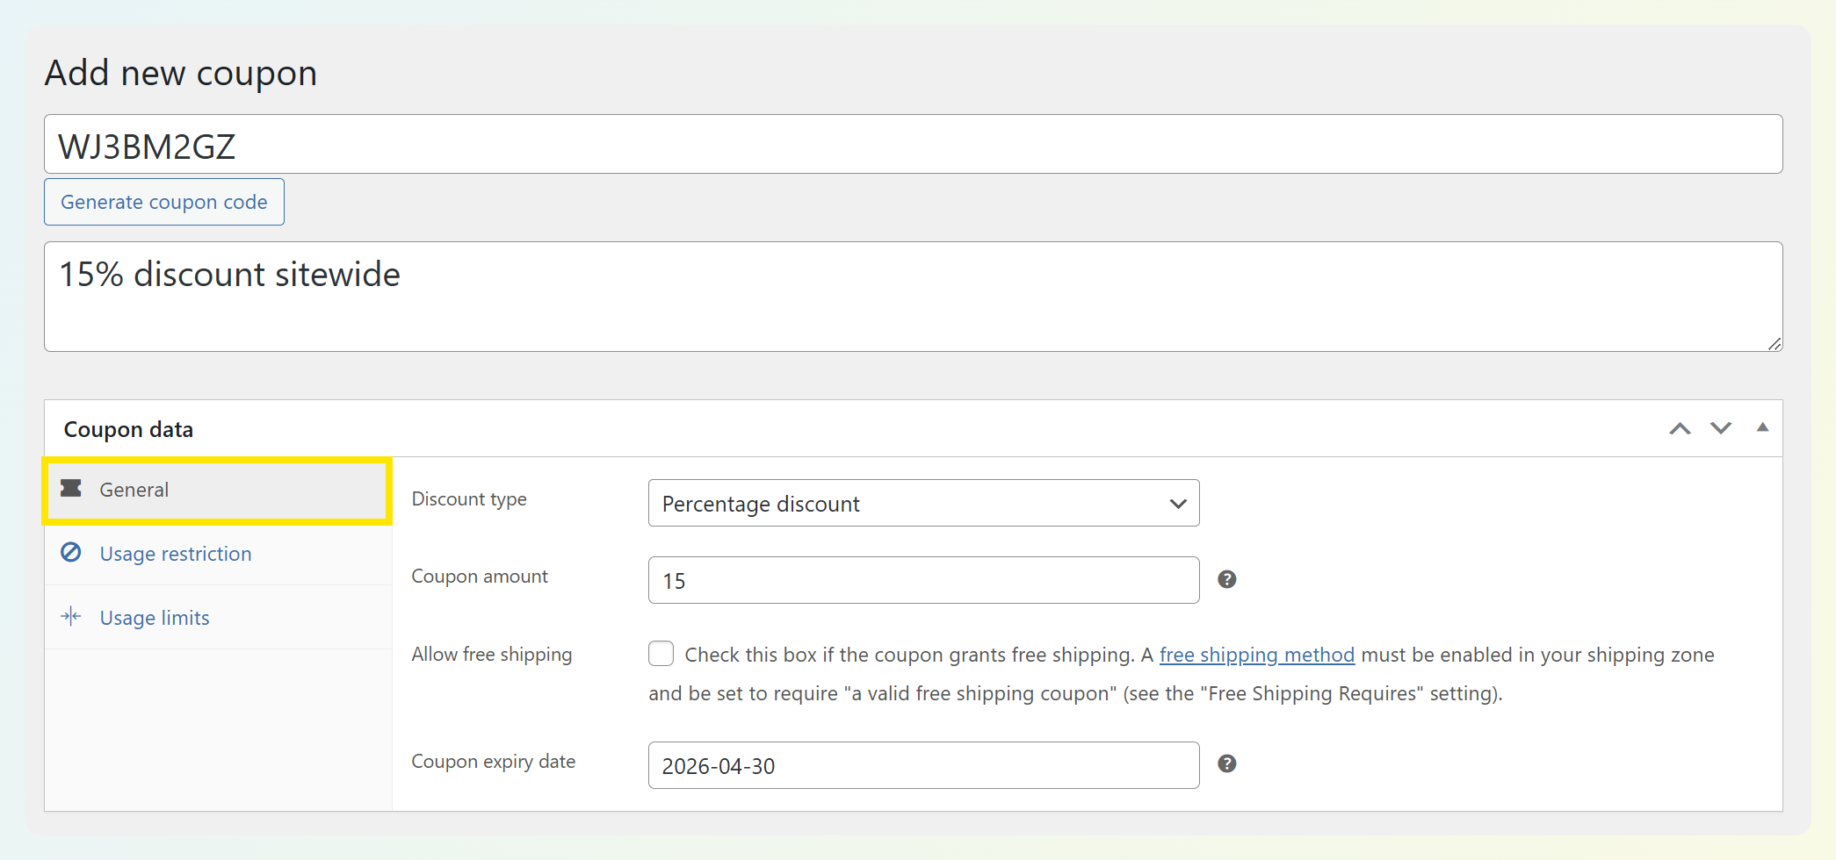Move Coupon data panel up
1836x860 pixels.
tap(1680, 428)
